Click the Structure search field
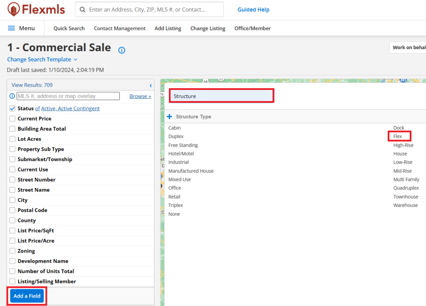The image size is (426, 306). click(221, 96)
